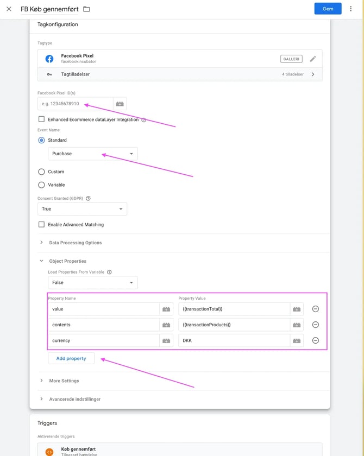Click the folder icon beside tag name
The height and width of the screenshot is (456, 364).
point(86,9)
